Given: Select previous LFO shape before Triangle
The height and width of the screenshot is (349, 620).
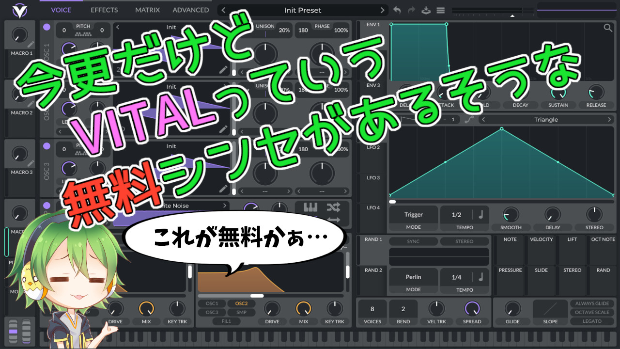Looking at the screenshot, I should [483, 119].
